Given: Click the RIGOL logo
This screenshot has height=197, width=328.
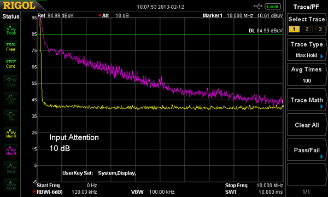Looking at the screenshot, I should click(x=19, y=5).
